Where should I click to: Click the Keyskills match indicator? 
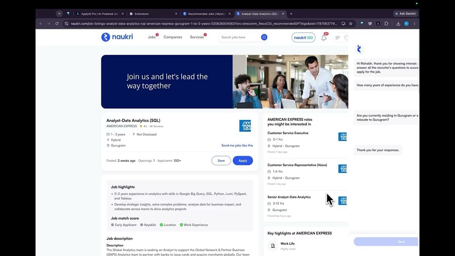coord(148,225)
